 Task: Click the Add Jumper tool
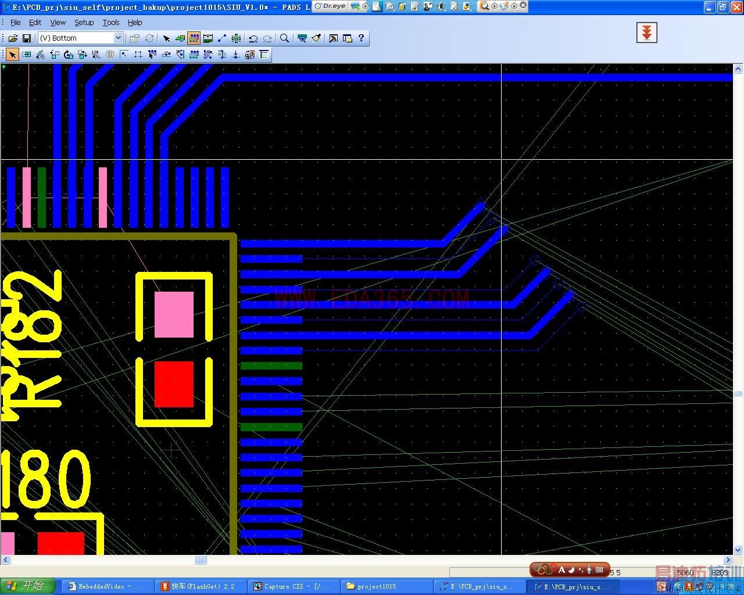221,55
